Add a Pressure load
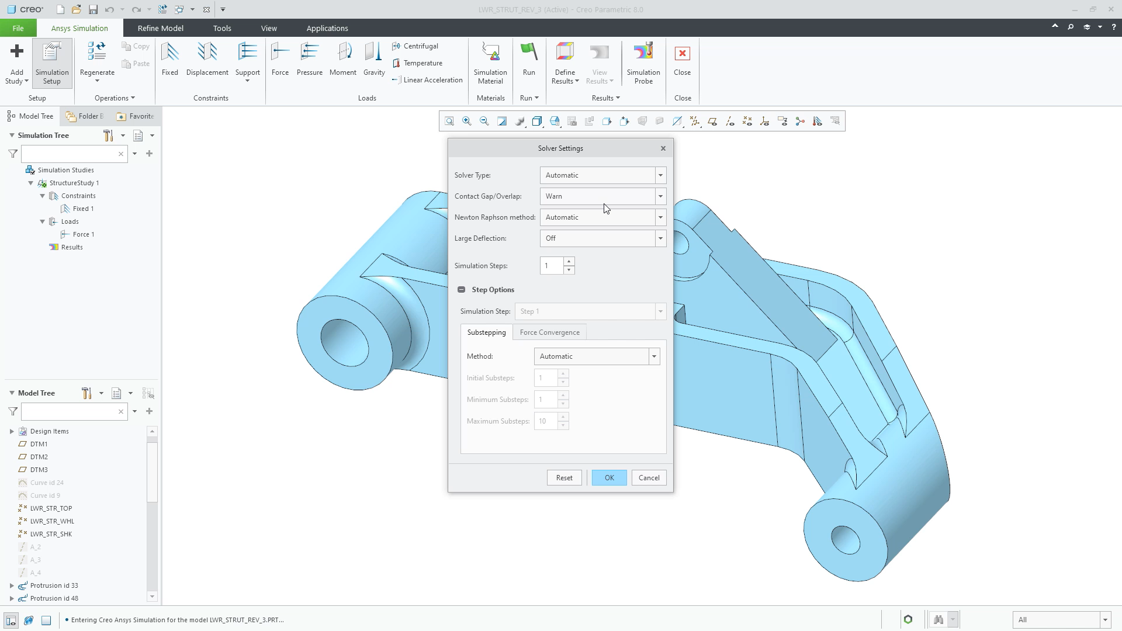Viewport: 1122px width, 631px height. [x=310, y=60]
